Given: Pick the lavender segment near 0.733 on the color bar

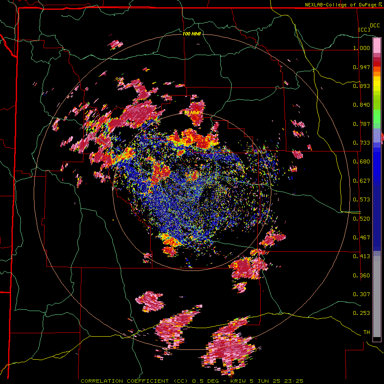Looking at the screenshot, I should click(377, 136).
